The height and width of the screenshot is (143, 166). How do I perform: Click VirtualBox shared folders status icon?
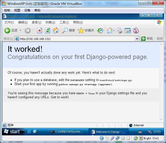[x=123, y=138]
